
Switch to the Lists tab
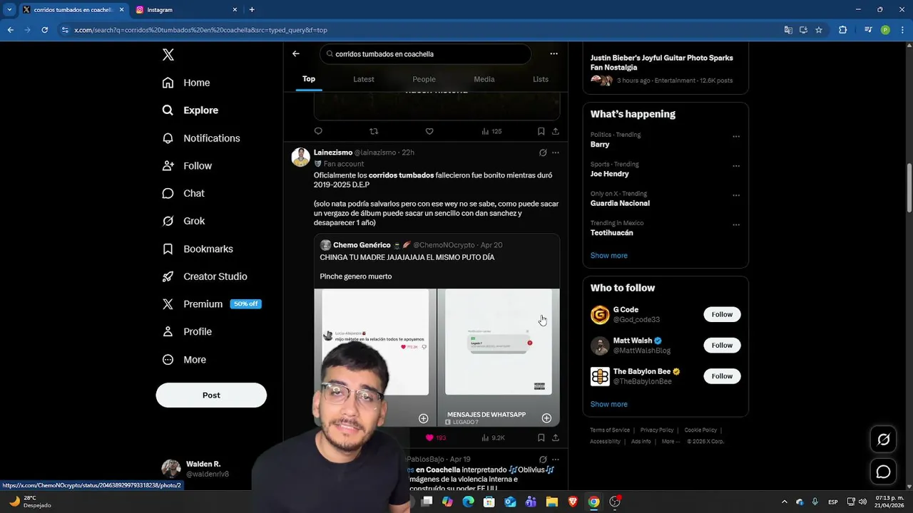click(541, 79)
